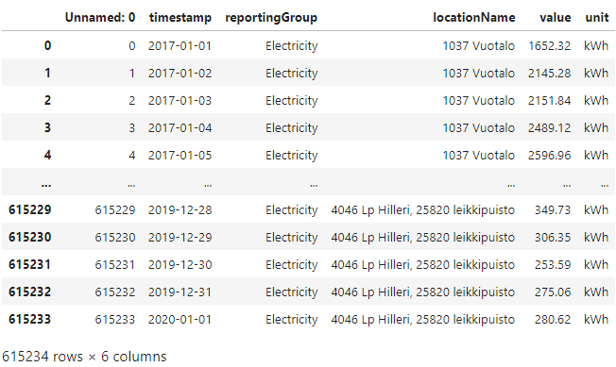This screenshot has width=616, height=367.
Task: Select the value cell 306.35
Action: tap(553, 237)
